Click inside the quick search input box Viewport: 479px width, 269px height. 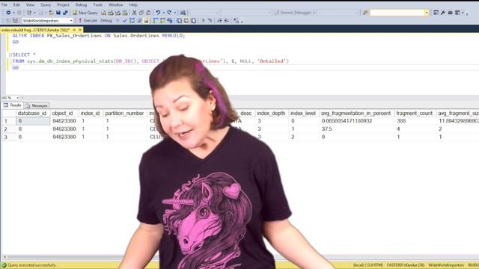pyautogui.click(x=397, y=13)
